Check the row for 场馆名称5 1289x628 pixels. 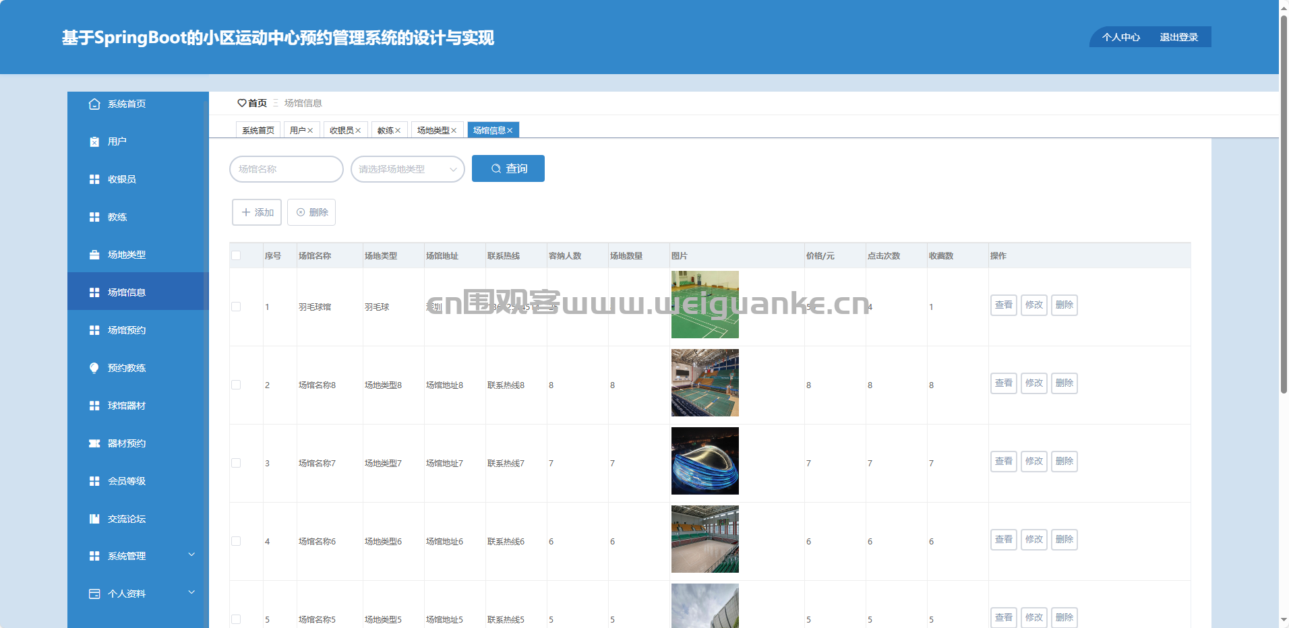236,619
